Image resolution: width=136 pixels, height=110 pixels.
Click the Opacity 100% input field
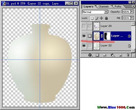pyautogui.click(x=126, y=12)
